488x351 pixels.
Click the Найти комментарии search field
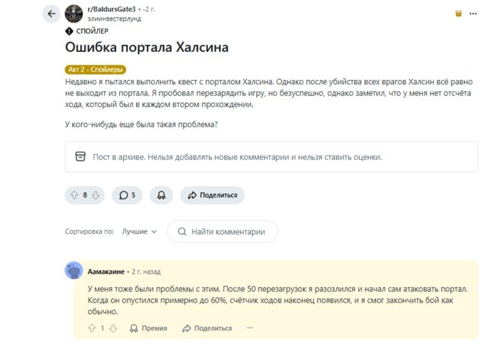222,232
